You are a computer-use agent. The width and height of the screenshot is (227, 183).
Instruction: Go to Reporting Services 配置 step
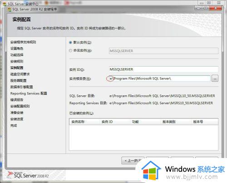(29, 94)
